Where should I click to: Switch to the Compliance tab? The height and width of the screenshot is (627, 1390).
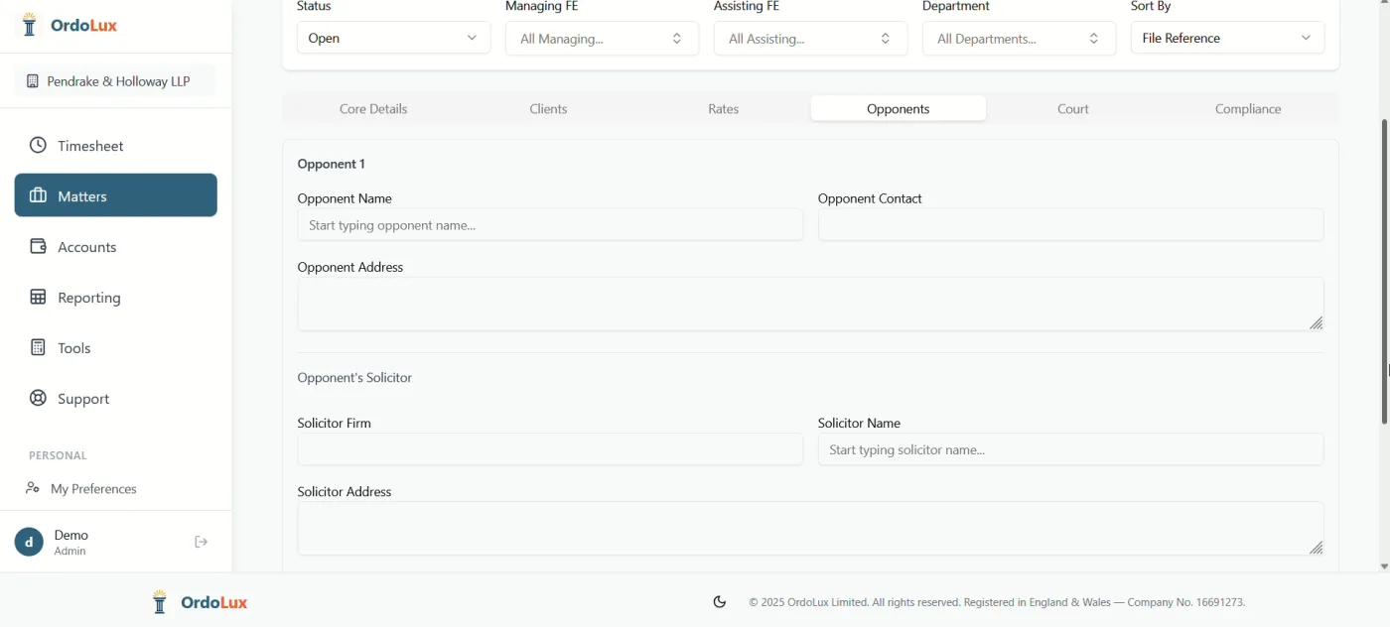pyautogui.click(x=1248, y=109)
